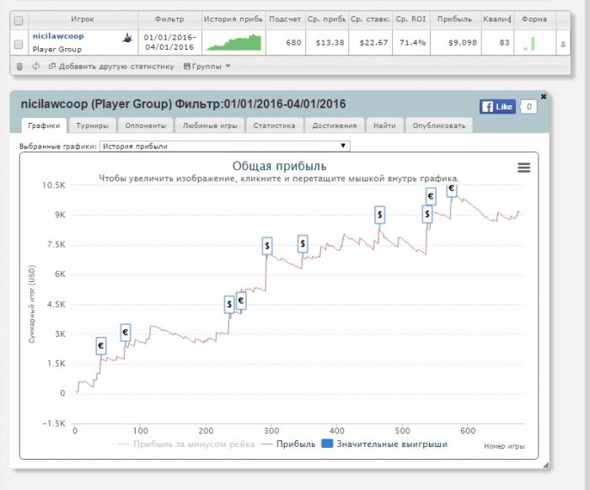
Task: Sort by the Прибыль column header
Action: 454,19
